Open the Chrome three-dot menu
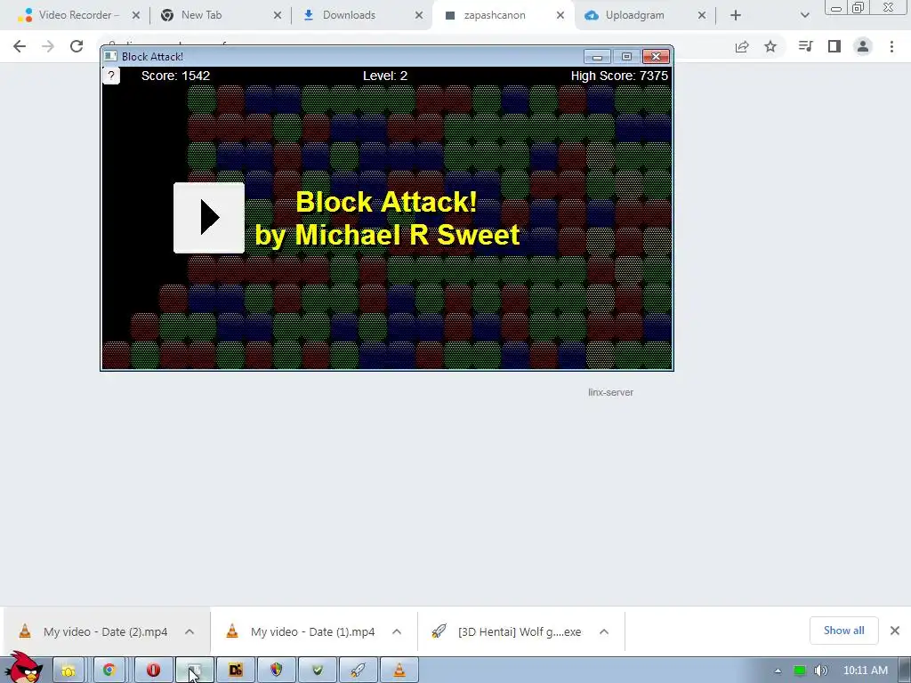Screen dimensions: 911x683 pyautogui.click(x=891, y=46)
